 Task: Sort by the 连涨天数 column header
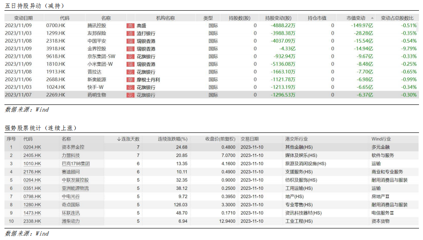point(128,139)
